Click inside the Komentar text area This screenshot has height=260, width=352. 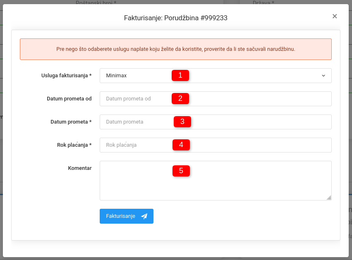coord(216,181)
